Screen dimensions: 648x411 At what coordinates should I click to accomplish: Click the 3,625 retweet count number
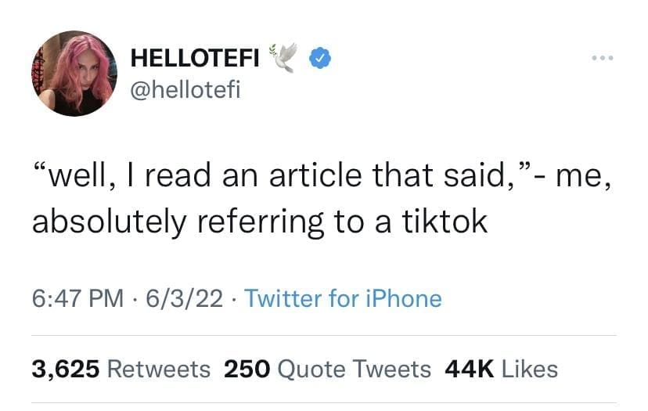pos(66,369)
